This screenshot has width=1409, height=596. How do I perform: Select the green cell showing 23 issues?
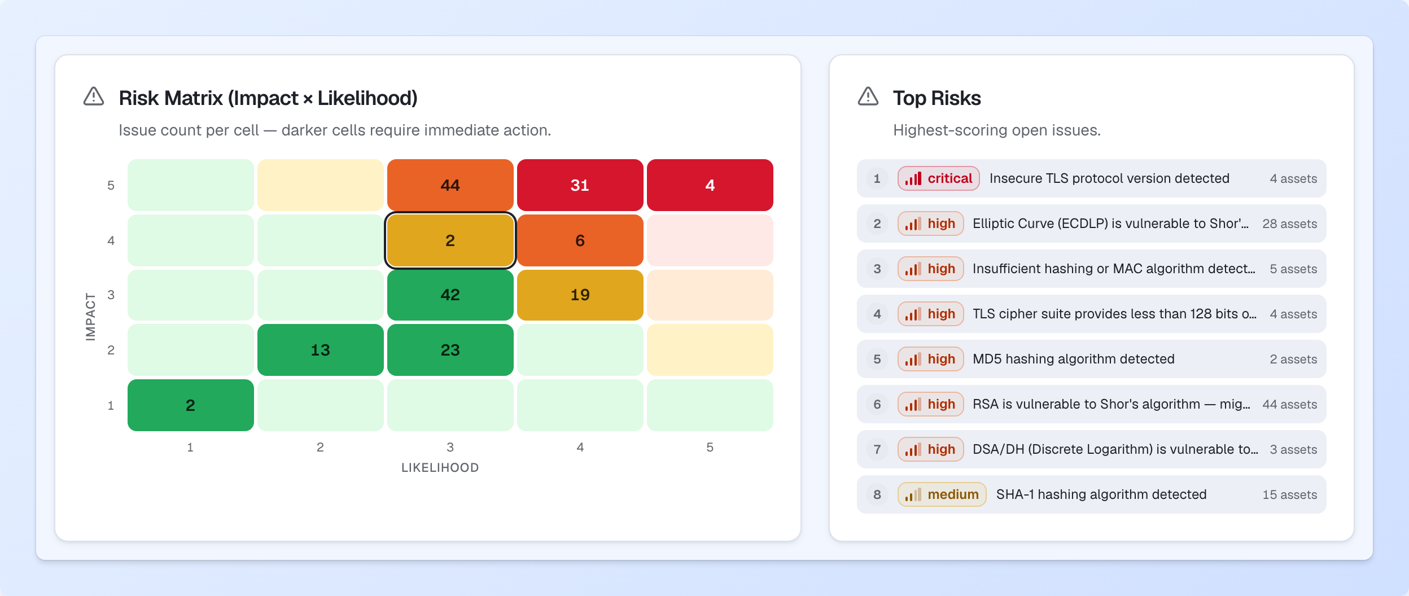point(450,350)
